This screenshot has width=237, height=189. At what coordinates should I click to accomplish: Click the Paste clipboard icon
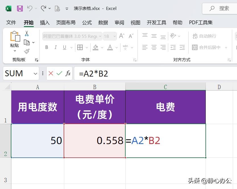[x=15, y=40]
